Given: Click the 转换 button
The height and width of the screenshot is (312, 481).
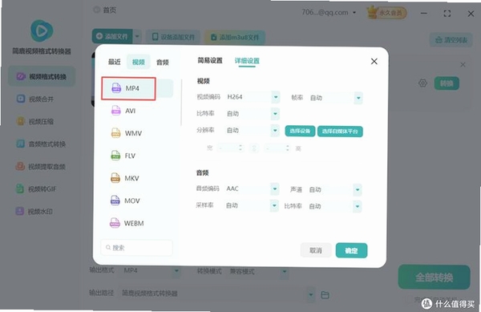Looking at the screenshot, I should (447, 83).
